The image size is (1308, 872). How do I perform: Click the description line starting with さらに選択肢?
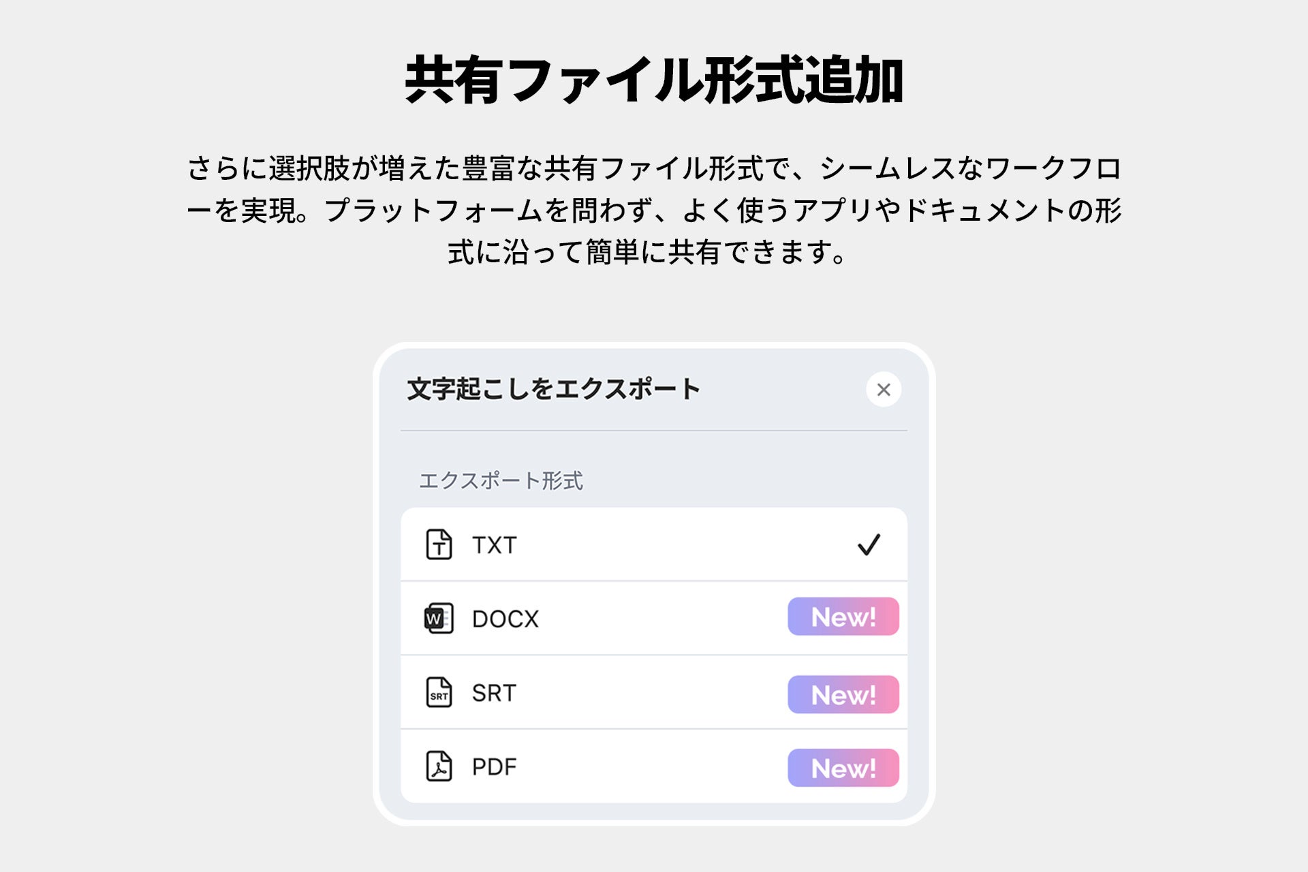[x=654, y=168]
